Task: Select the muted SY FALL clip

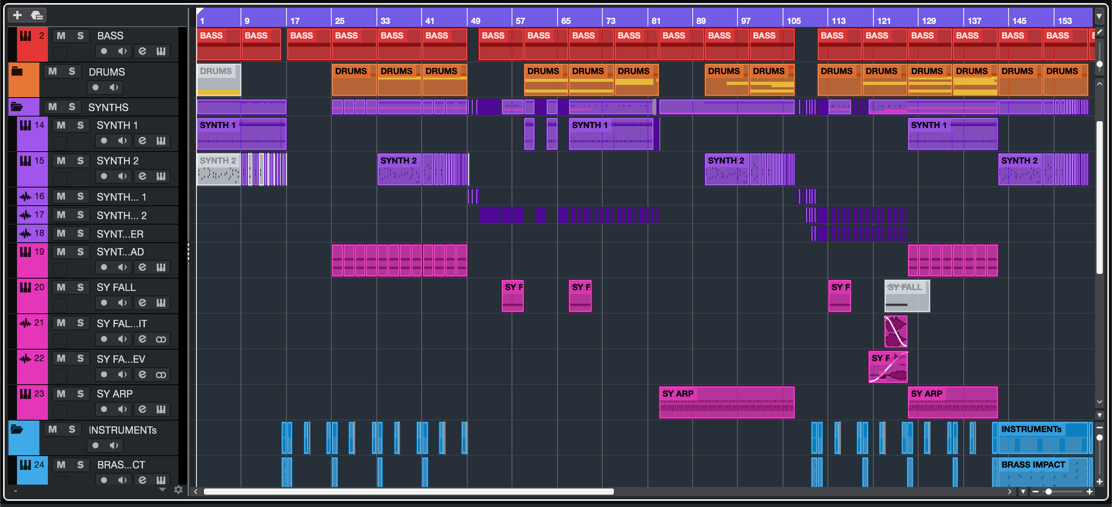Action: coord(907,296)
